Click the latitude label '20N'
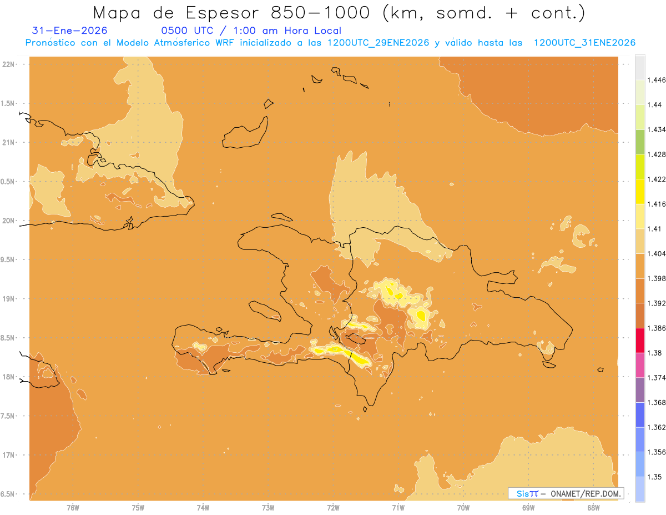Image resolution: width=666 pixels, height=515 pixels. pyautogui.click(x=8, y=221)
